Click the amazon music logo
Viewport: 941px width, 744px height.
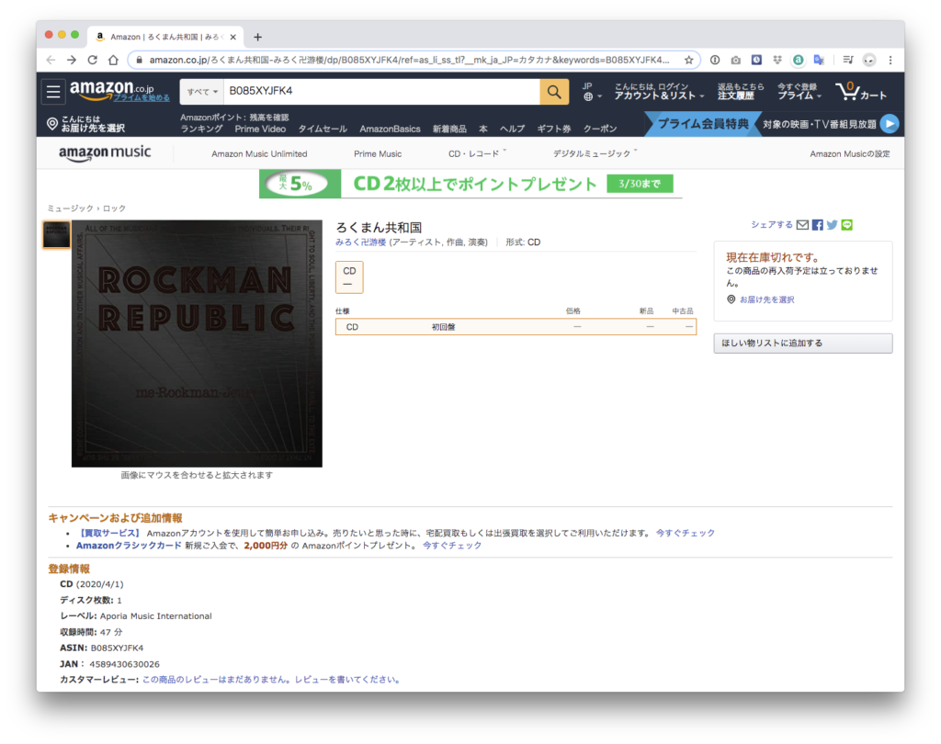(105, 153)
